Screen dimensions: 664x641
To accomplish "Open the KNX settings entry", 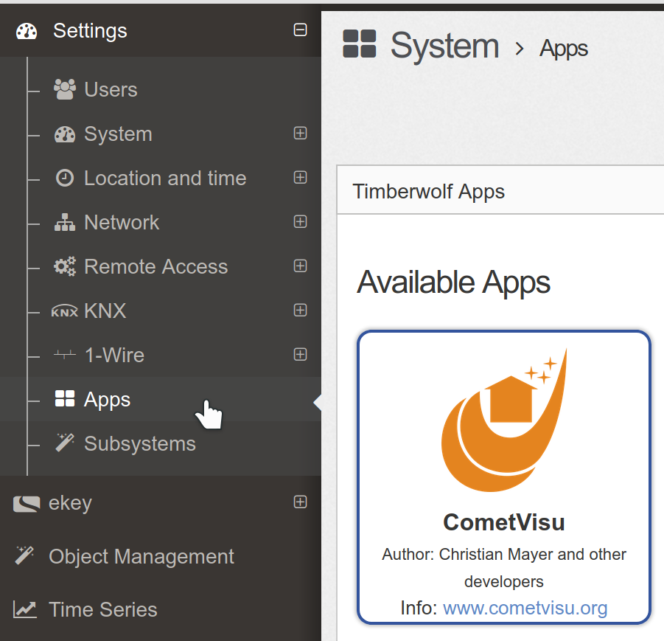I will point(105,311).
